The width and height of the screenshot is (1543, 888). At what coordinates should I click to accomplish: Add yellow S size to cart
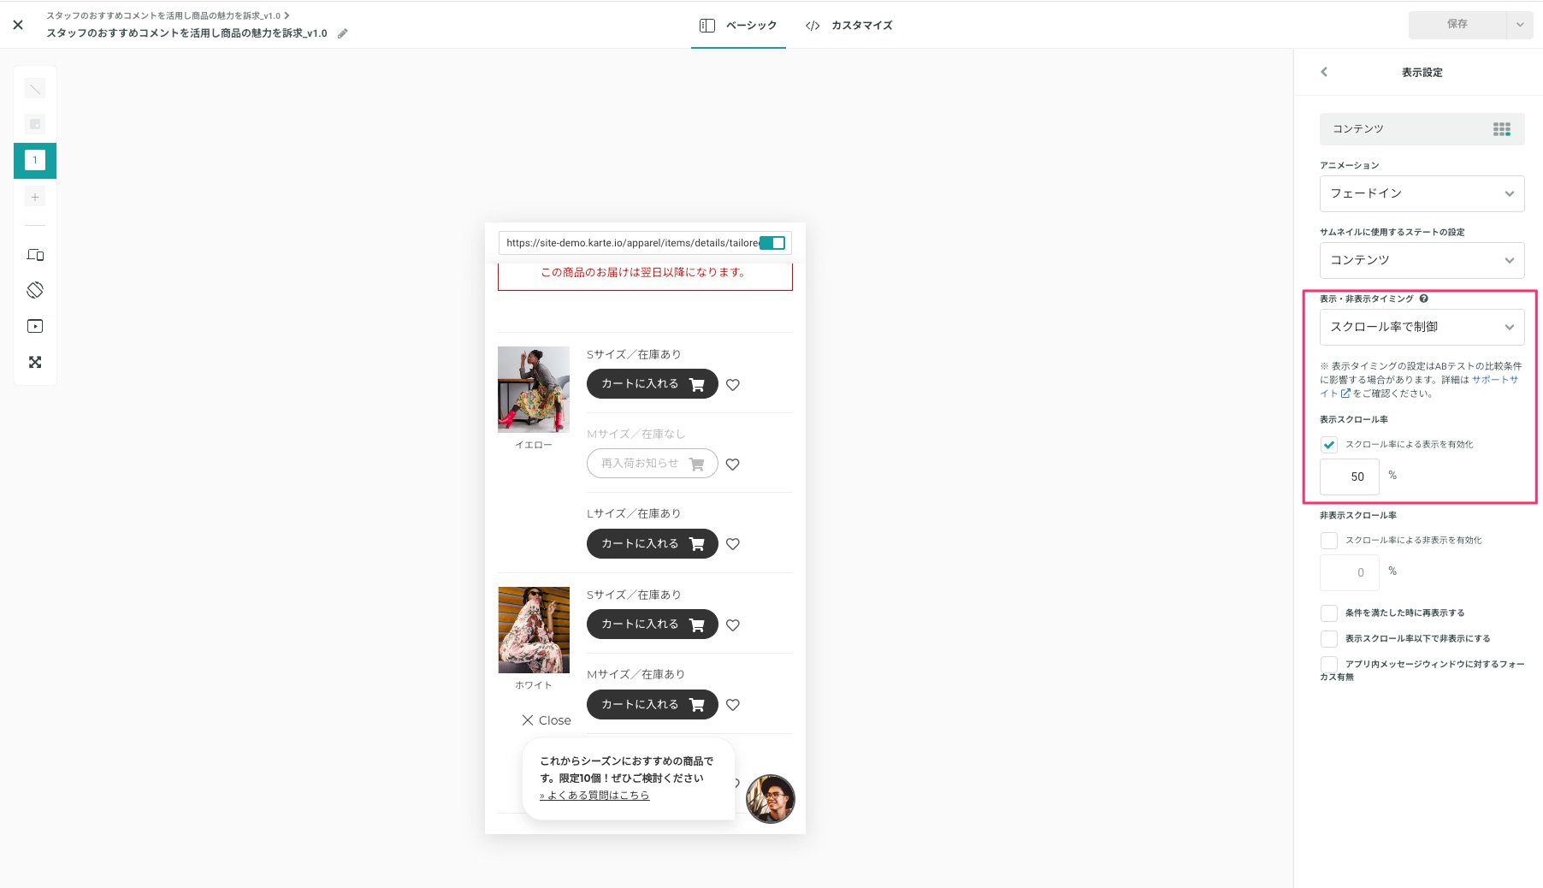[652, 384]
